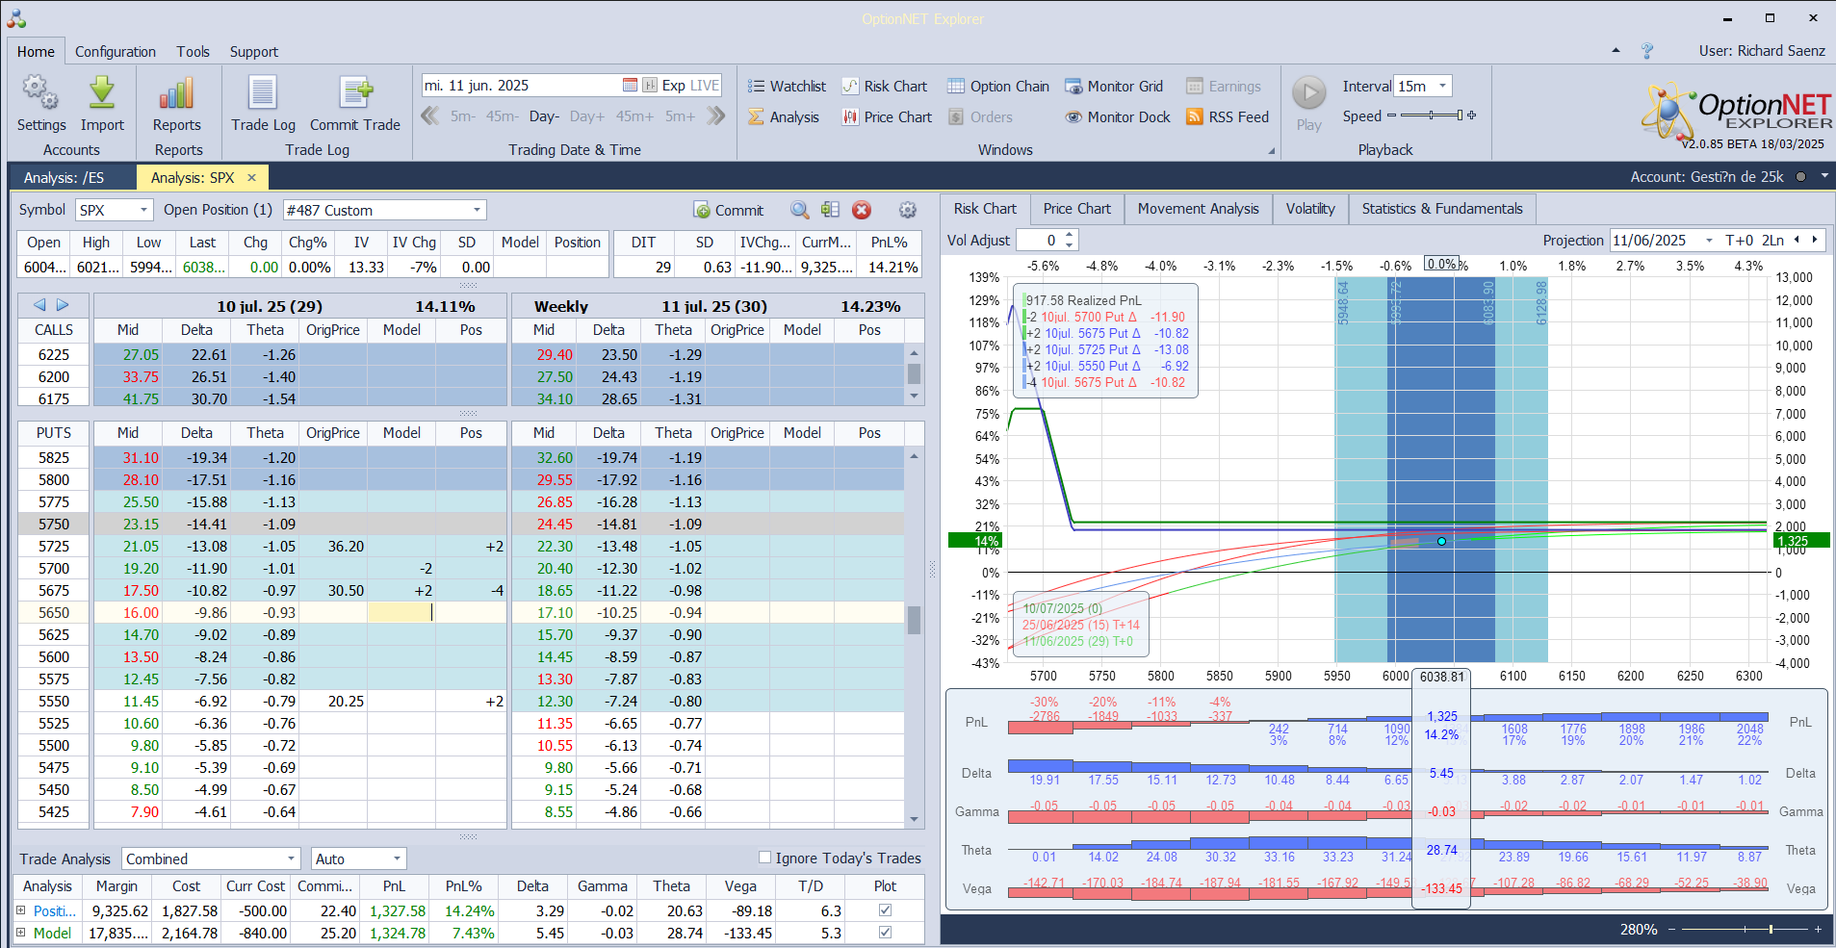This screenshot has height=948, width=1836.
Task: Expand Windows group launcher arrow
Action: click(1271, 151)
